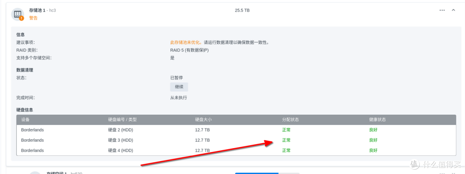Screen dimensions: 465x174
Task: Click the 建议事项 label
Action: (x=25, y=43)
